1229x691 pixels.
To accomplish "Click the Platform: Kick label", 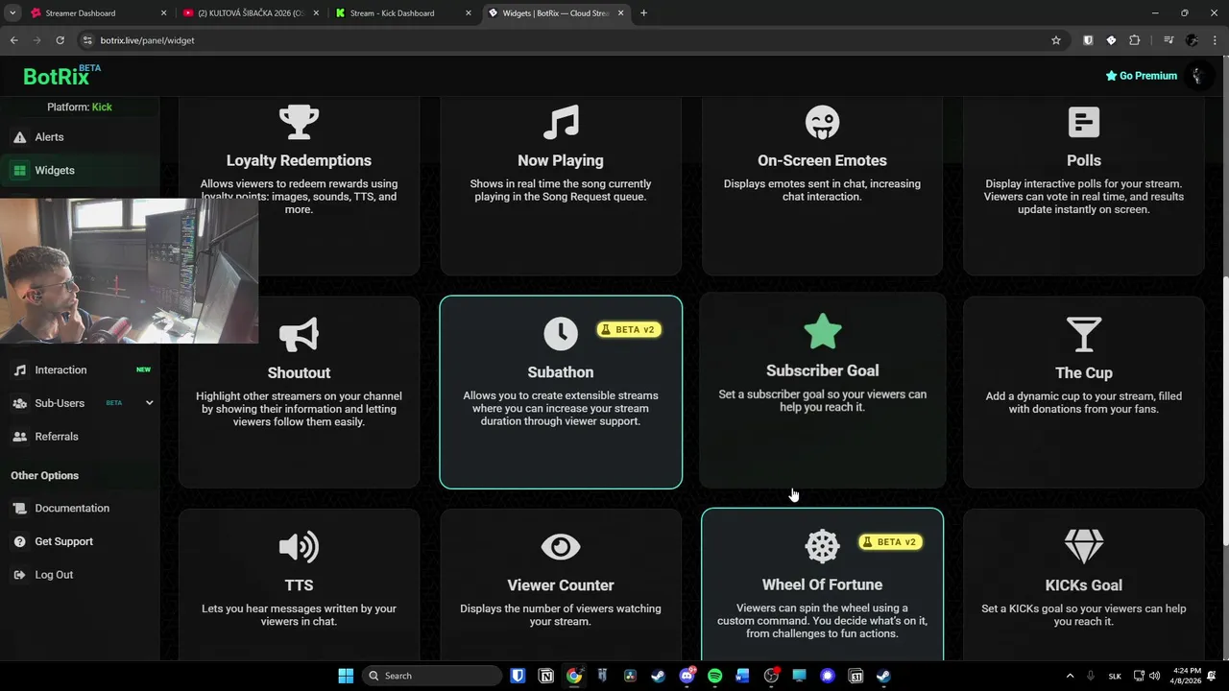I will 79,107.
